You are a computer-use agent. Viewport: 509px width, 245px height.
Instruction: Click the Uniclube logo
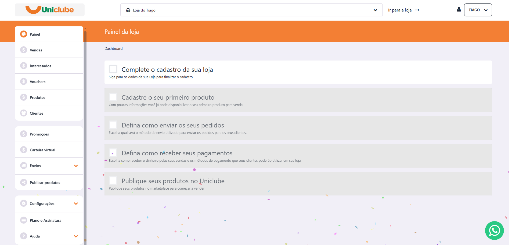click(x=50, y=10)
